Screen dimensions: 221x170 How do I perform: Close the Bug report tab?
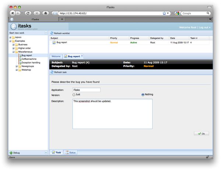click(x=82, y=56)
